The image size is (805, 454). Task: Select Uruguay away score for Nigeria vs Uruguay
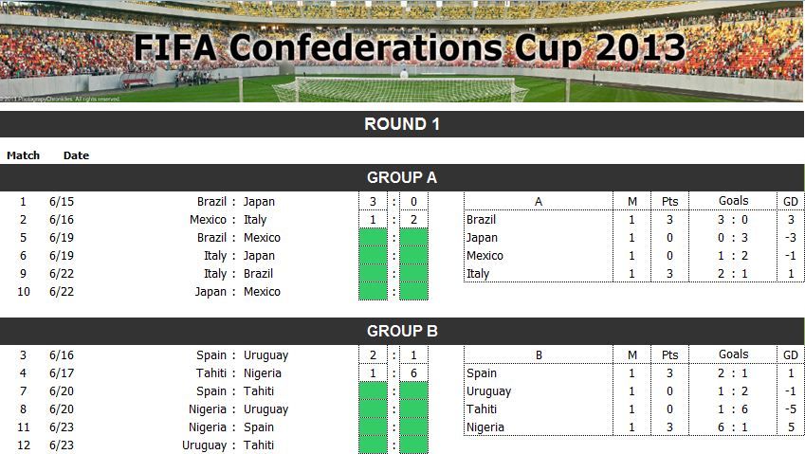click(413, 409)
